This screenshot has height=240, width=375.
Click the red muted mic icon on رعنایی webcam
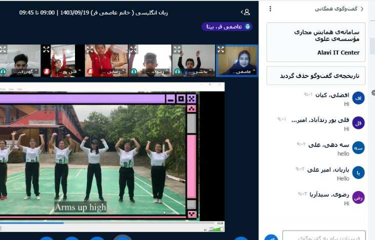(x=90, y=71)
